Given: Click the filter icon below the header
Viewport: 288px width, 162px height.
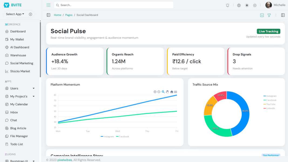Looking at the screenshot, I should coord(269,15).
